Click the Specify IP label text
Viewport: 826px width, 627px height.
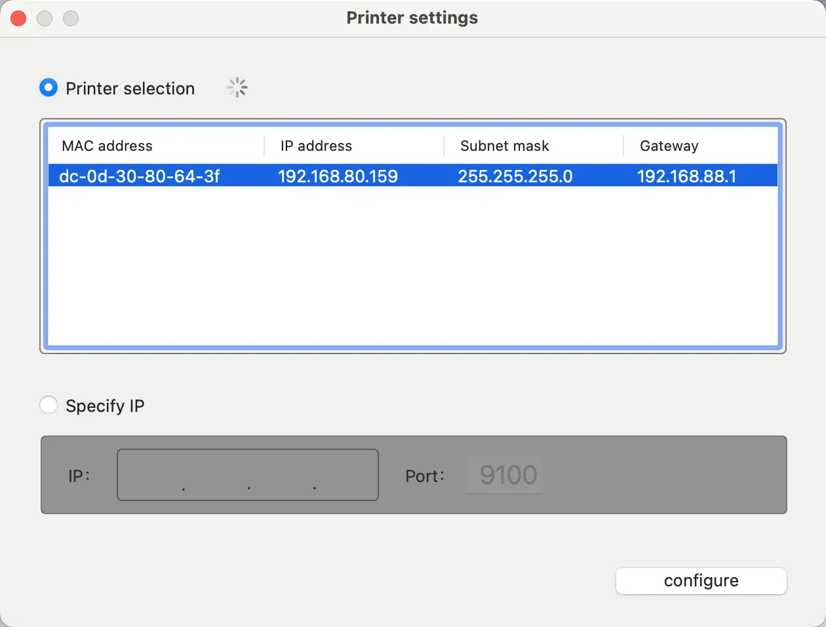pos(105,405)
